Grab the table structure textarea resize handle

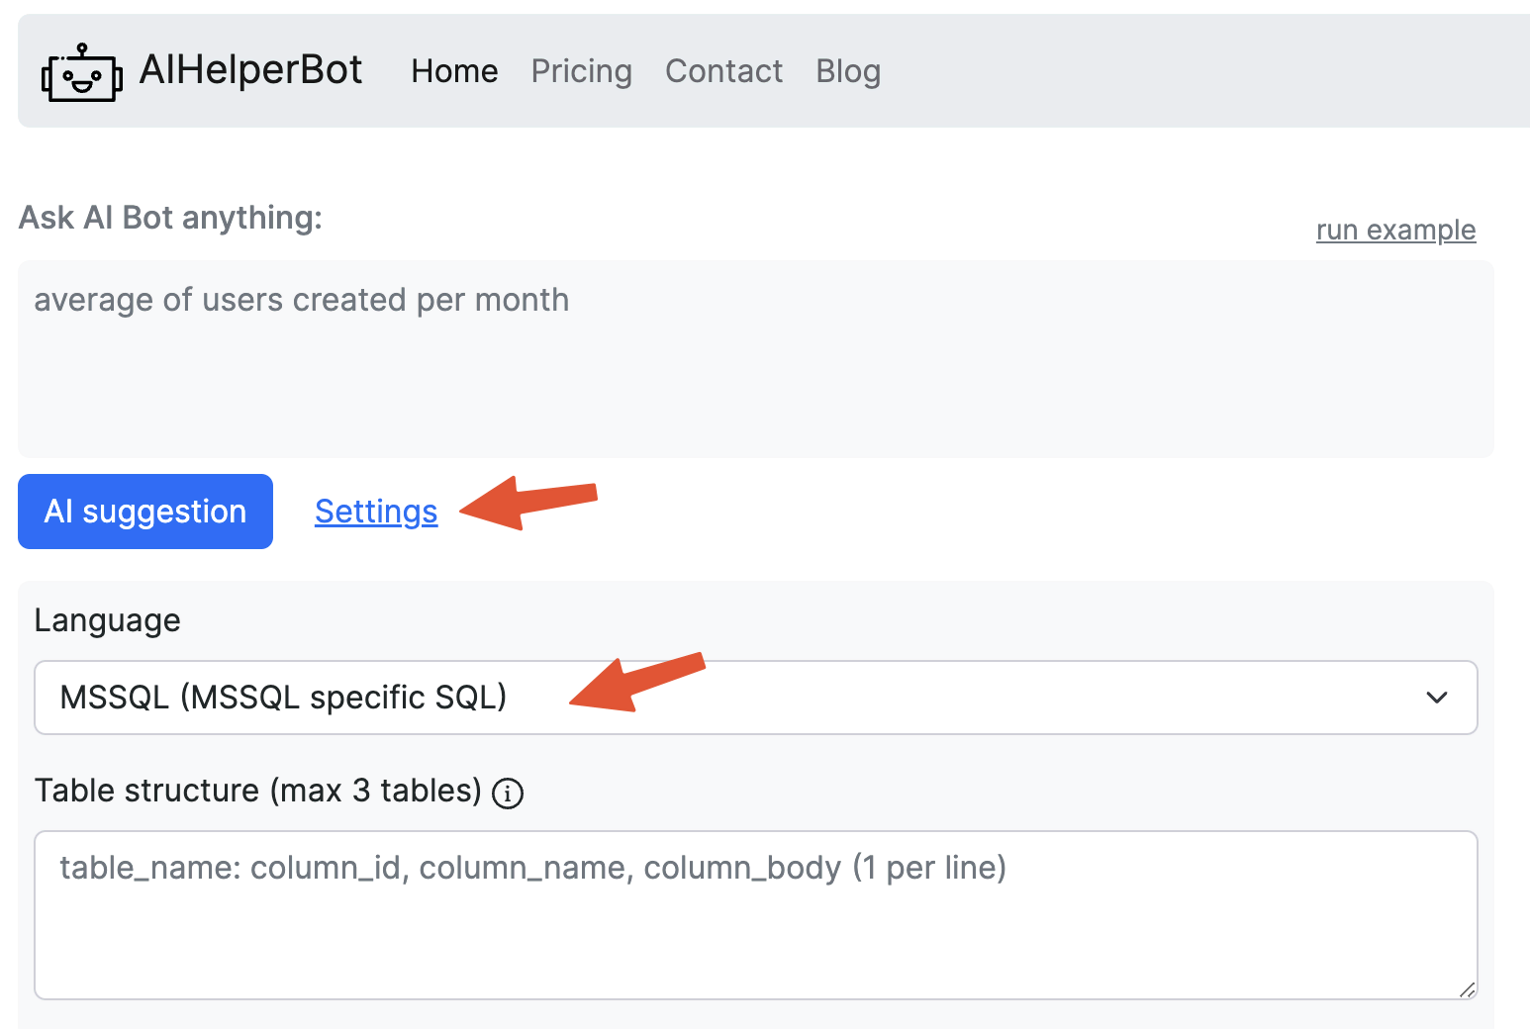[x=1467, y=988]
